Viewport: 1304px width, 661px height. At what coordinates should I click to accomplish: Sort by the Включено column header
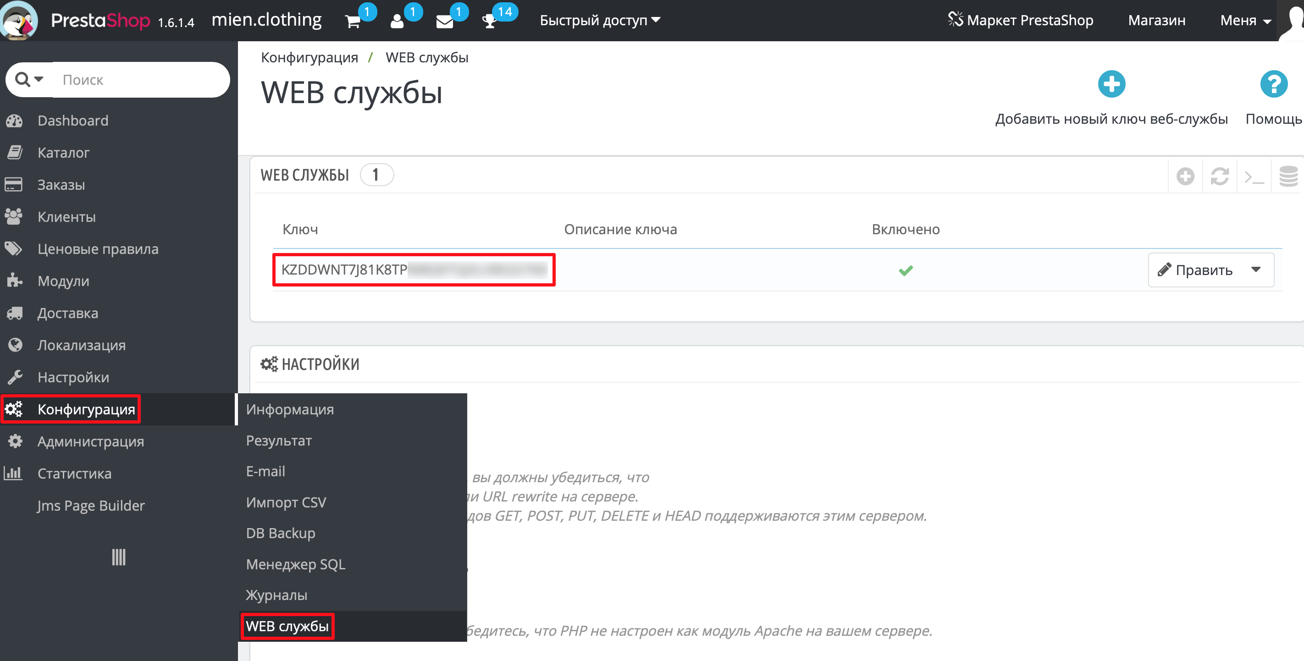point(906,229)
